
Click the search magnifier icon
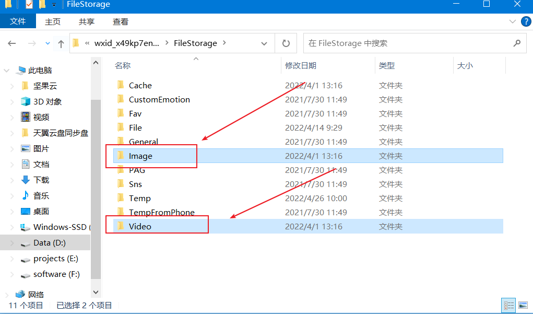(517, 43)
